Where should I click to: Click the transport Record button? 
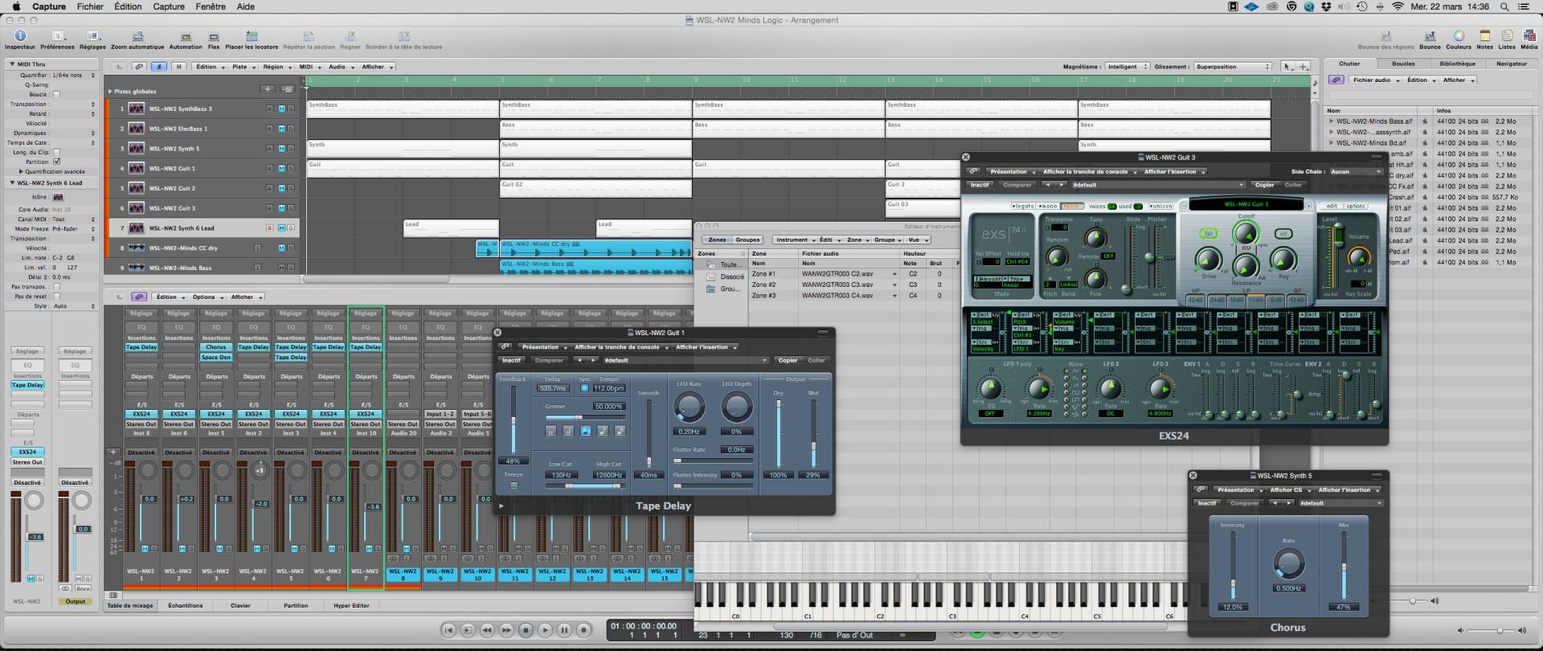(584, 630)
